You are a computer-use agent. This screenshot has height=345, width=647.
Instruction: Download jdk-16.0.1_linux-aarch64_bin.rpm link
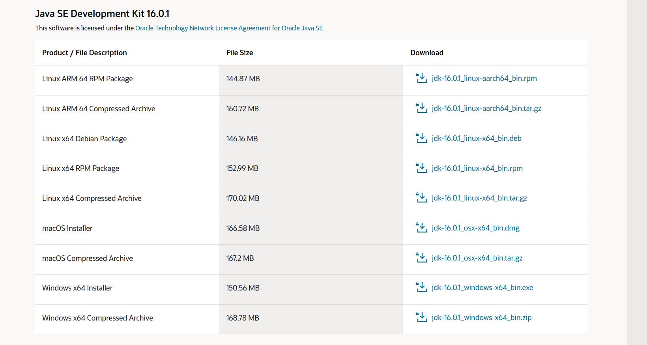click(484, 78)
